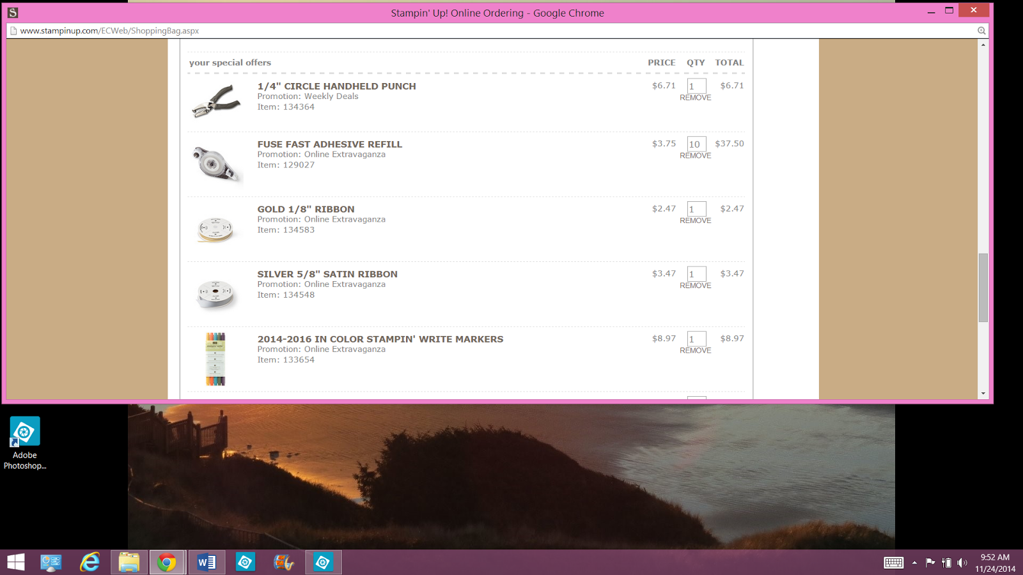Click the FUSE FAST ADHESIVE REFILL title
This screenshot has width=1023, height=575.
[x=330, y=144]
